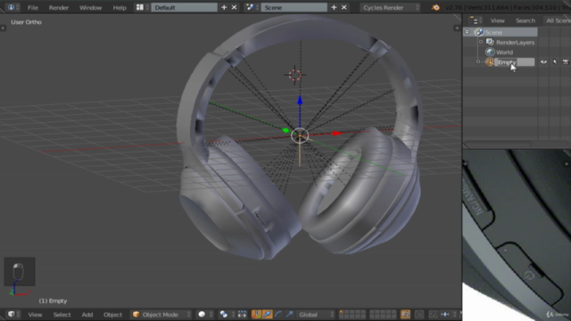The width and height of the screenshot is (571, 321).
Task: Click the RenderLayers icon in outliner
Action: [x=490, y=42]
